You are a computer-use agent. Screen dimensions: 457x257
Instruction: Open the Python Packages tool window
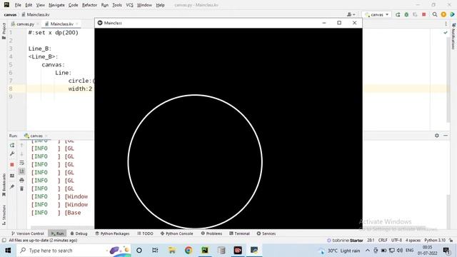(x=113, y=233)
